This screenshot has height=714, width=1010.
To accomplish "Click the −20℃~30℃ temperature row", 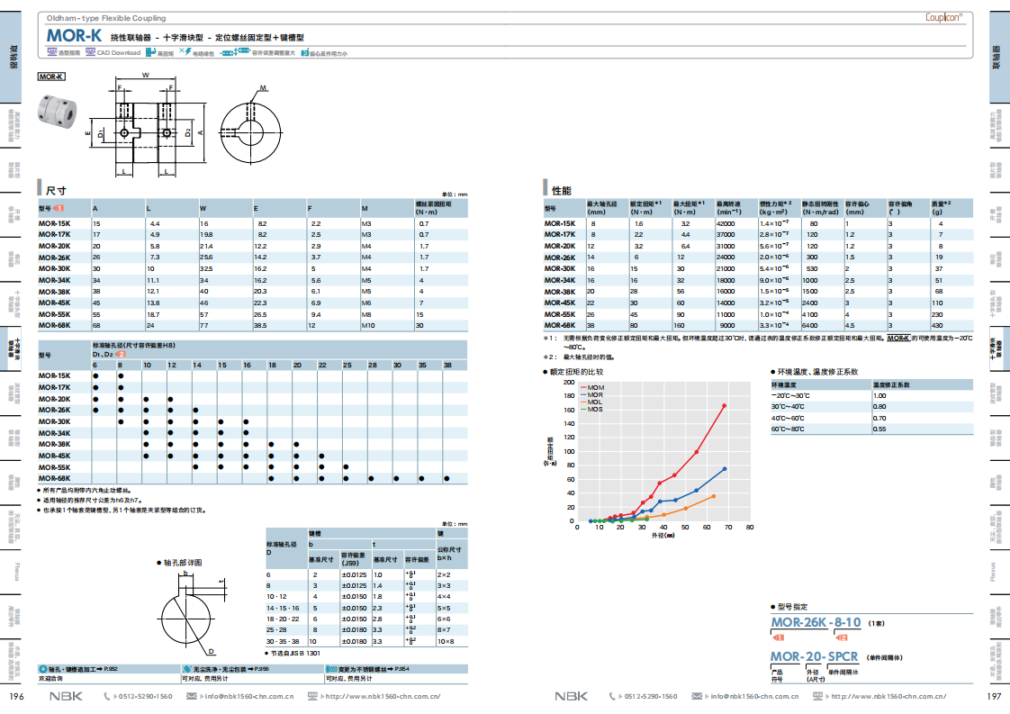I will coord(871,395).
